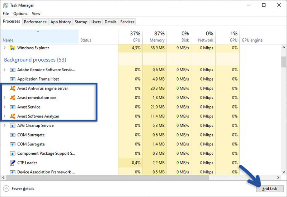Click the horizontal scrollbar thumb

[x=108, y=177]
